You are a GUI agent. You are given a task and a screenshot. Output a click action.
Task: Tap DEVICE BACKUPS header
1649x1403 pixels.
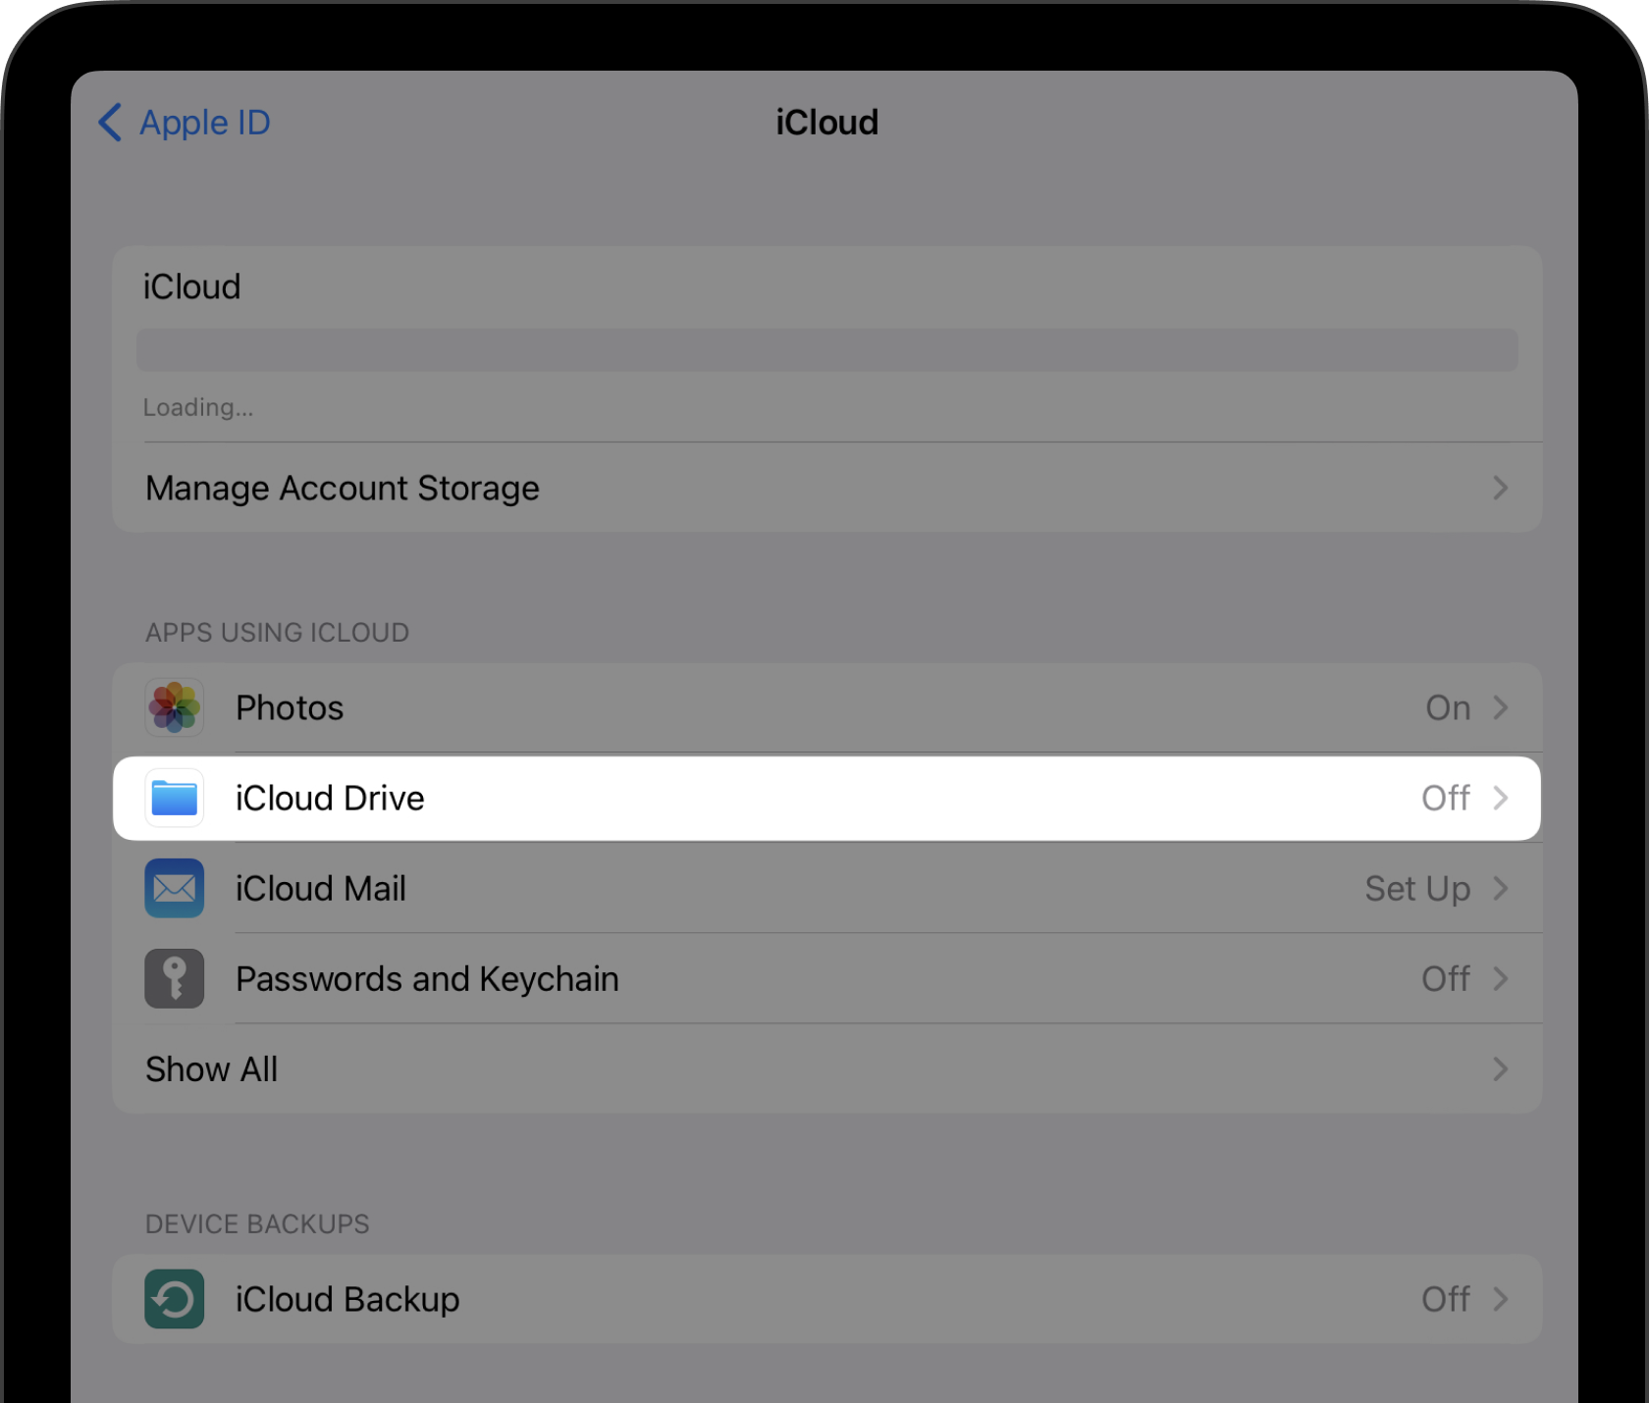click(x=257, y=1224)
